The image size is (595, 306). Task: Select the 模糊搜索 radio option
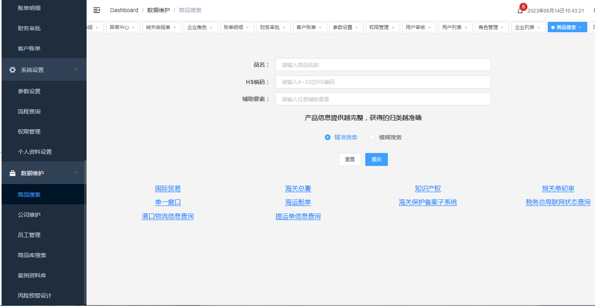(372, 137)
